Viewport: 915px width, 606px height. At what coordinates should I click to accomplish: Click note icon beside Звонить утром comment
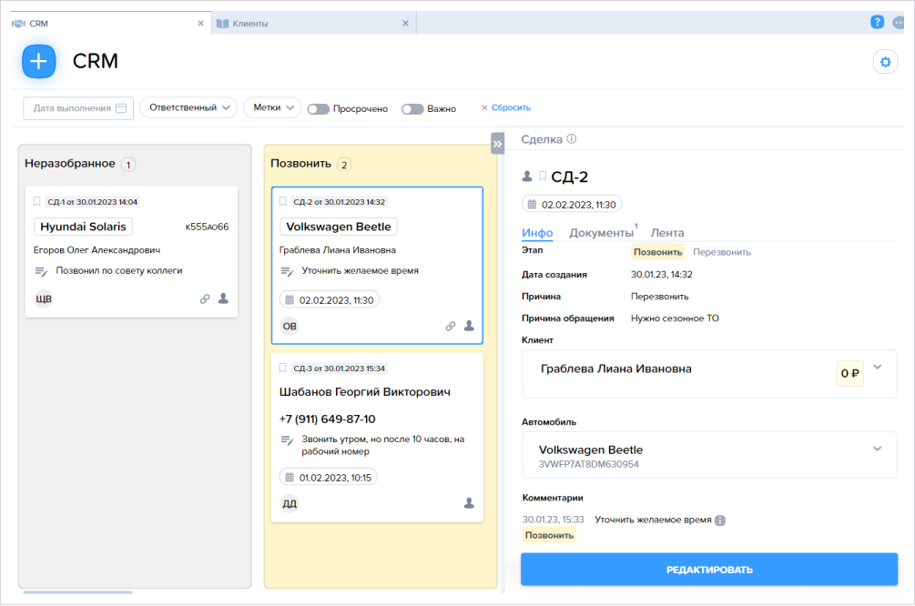pos(287,439)
